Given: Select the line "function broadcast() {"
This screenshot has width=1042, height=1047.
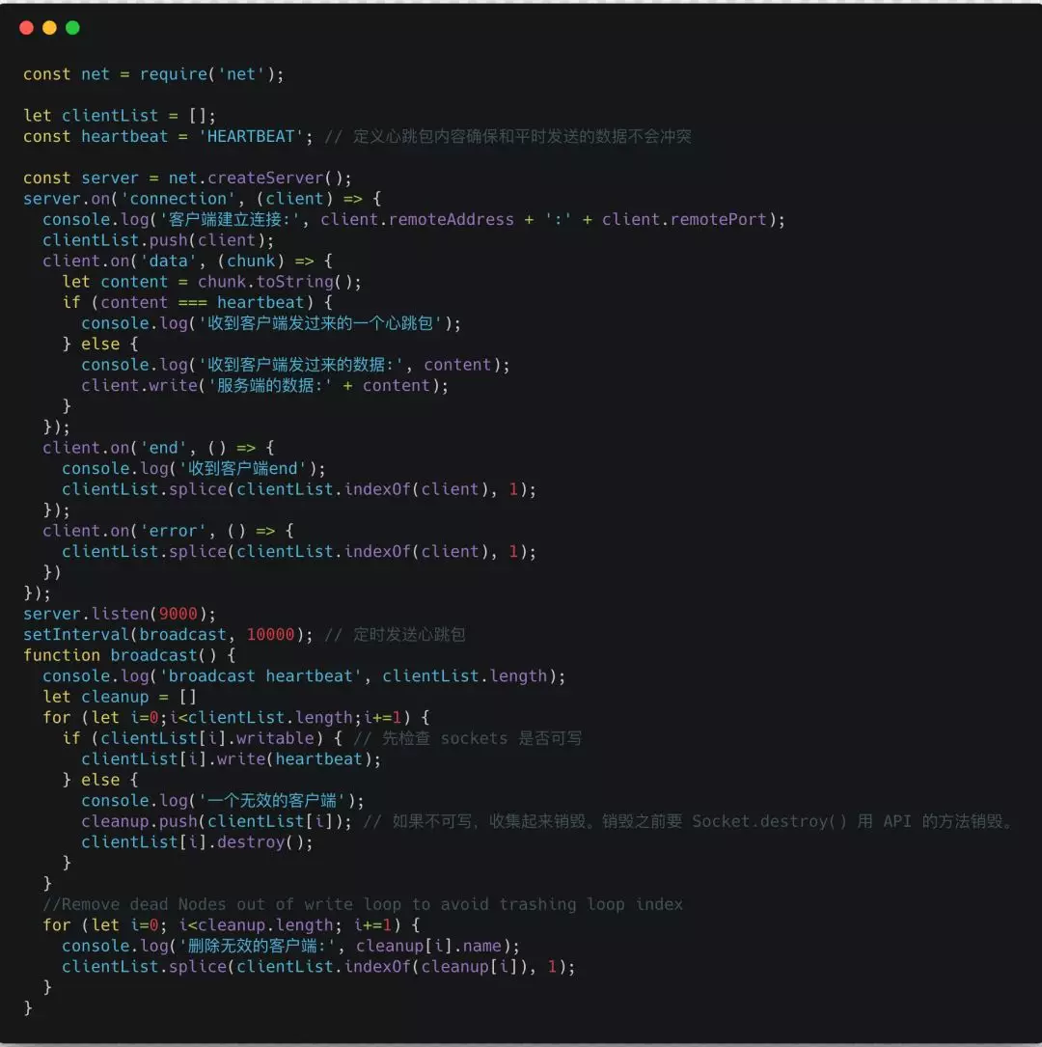Looking at the screenshot, I should point(129,655).
